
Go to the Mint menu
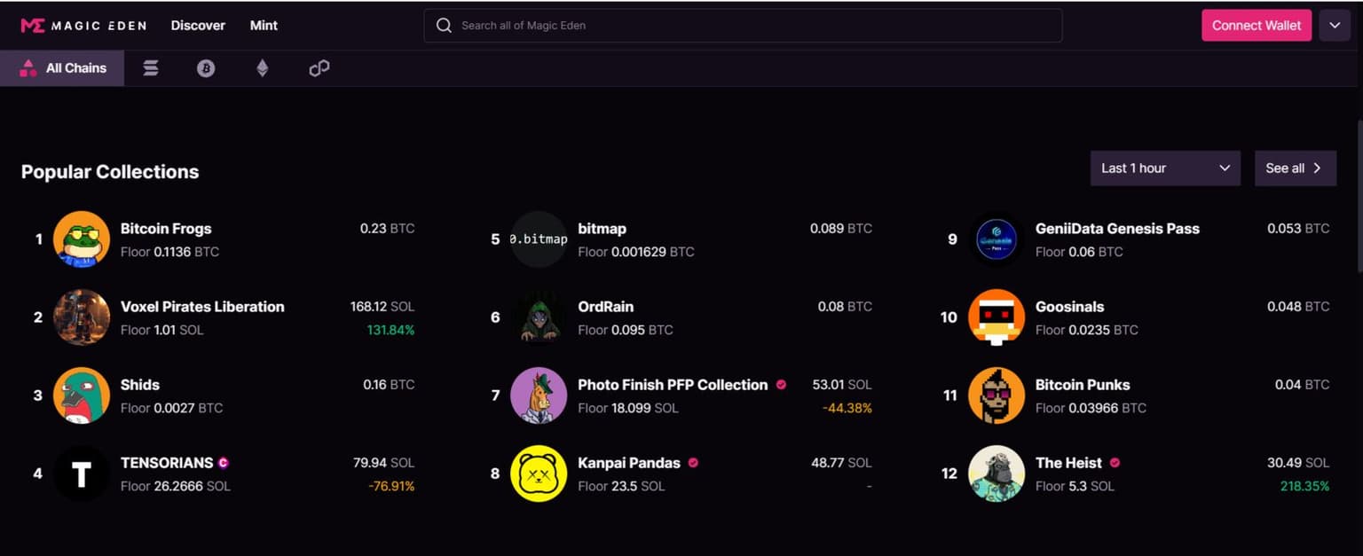point(264,26)
